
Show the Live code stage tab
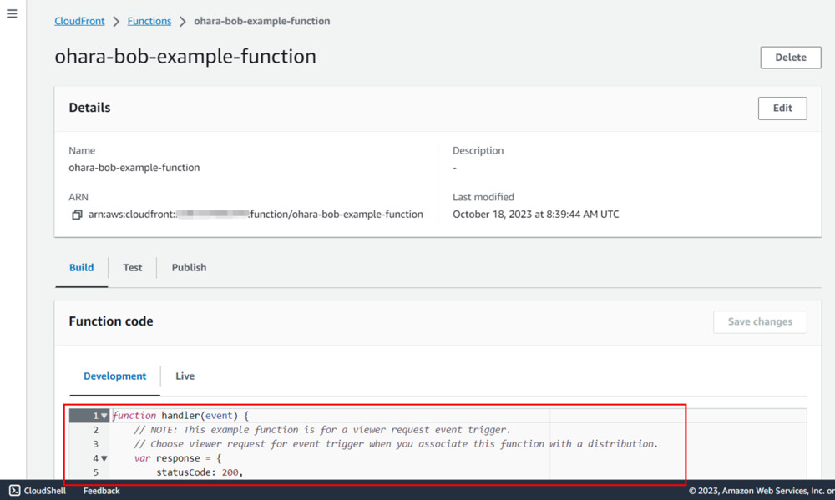pos(185,376)
